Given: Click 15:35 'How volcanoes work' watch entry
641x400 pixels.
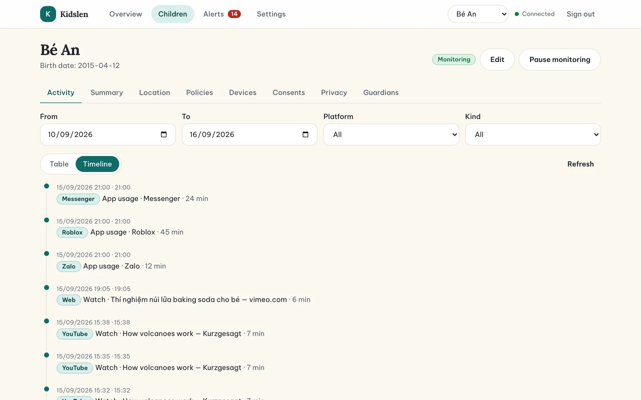Looking at the screenshot, I should (180, 368).
